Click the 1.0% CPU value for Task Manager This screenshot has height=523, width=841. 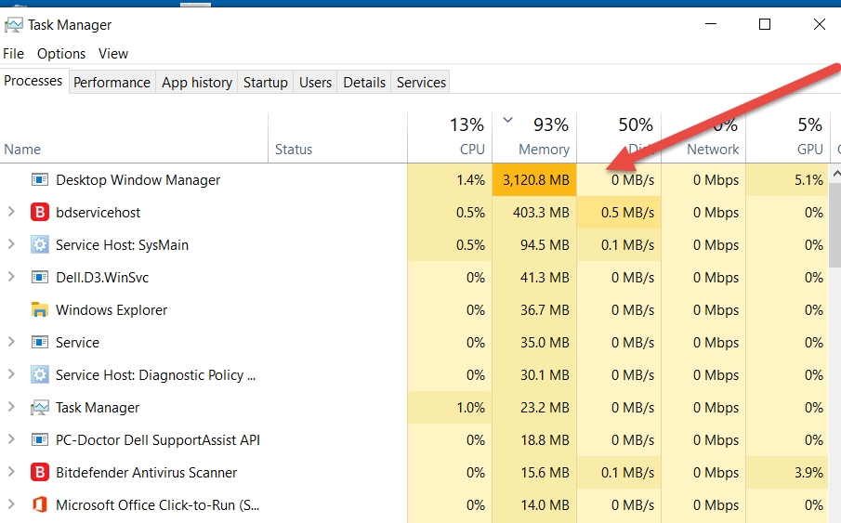tap(470, 408)
